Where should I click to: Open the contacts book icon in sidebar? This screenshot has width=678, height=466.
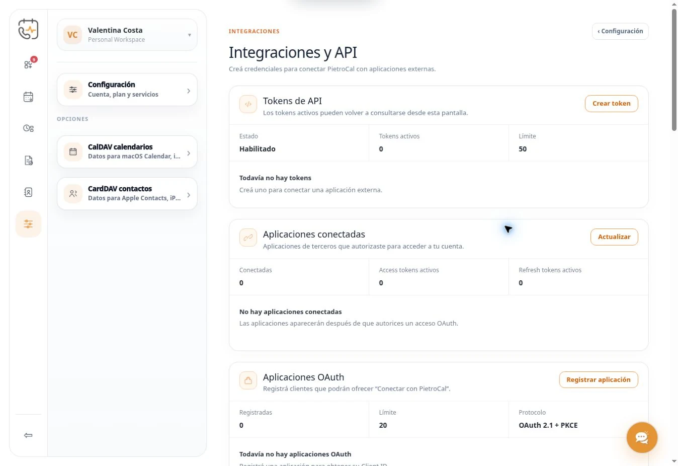28,192
